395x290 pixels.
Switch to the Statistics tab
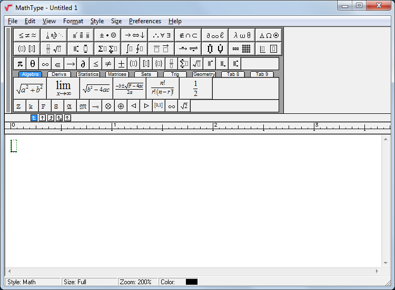pyautogui.click(x=88, y=74)
